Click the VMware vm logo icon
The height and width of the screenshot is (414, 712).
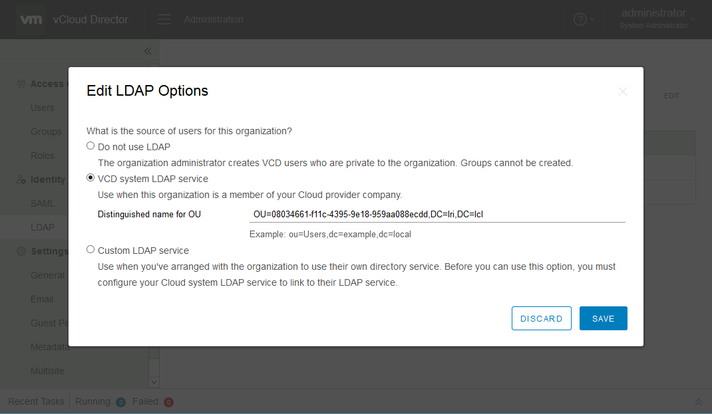(31, 19)
